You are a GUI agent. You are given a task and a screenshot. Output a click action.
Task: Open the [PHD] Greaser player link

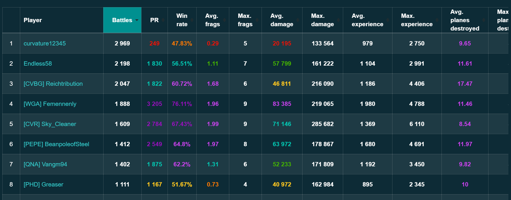tap(43, 184)
